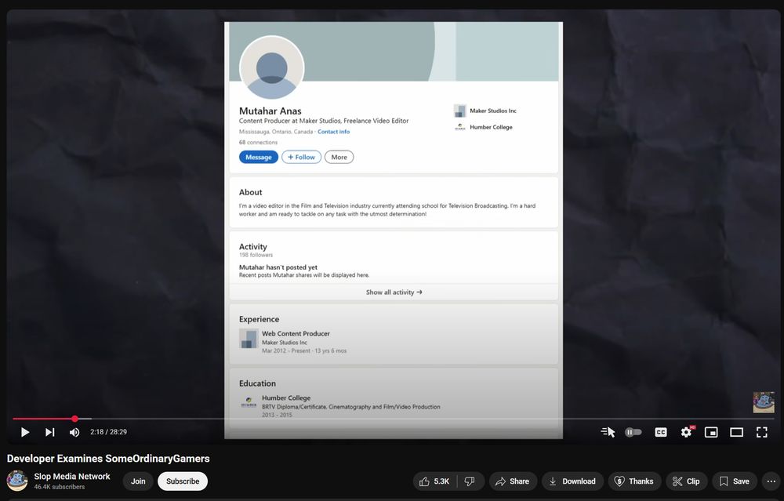The image size is (784, 501).
Task: Open the More button in profile
Action: (339, 157)
